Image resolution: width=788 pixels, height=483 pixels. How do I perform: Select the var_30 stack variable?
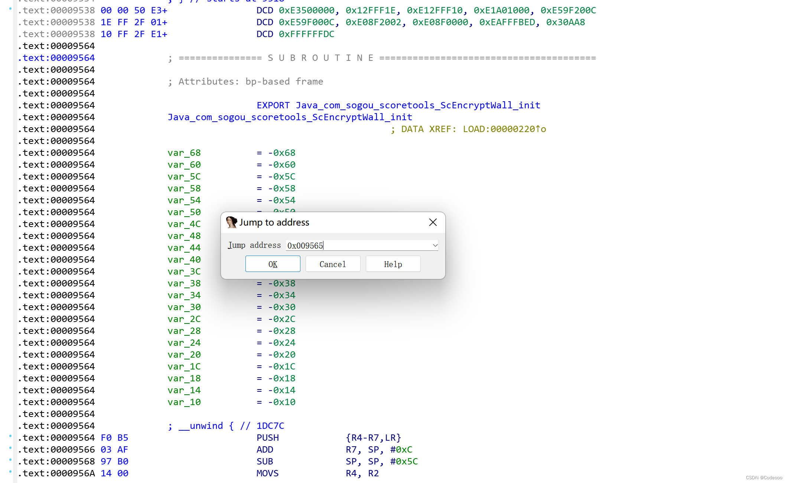coord(184,307)
